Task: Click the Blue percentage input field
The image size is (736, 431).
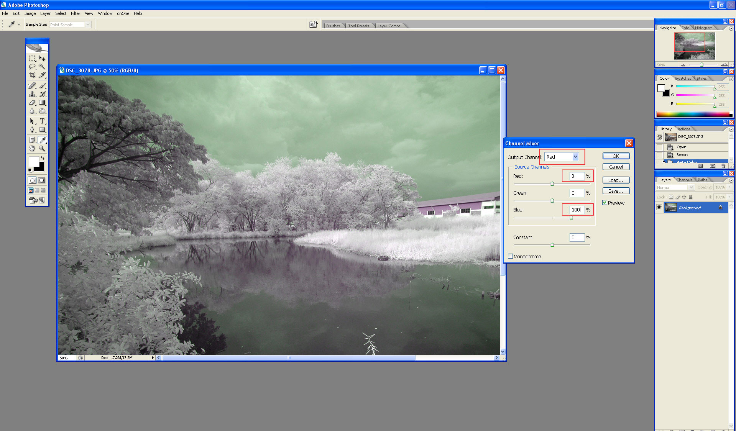Action: tap(576, 210)
